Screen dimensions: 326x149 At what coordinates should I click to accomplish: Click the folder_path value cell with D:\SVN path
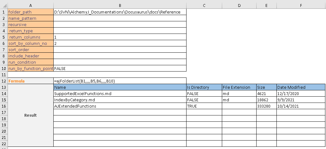pyautogui.click(x=120, y=12)
